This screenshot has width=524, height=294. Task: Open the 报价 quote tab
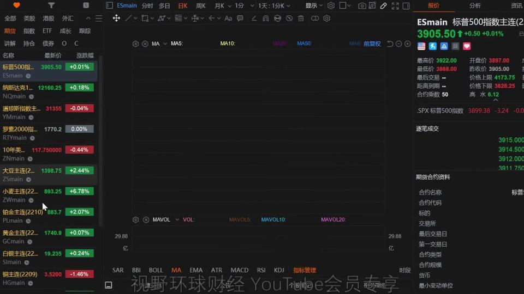pyautogui.click(x=434, y=5)
